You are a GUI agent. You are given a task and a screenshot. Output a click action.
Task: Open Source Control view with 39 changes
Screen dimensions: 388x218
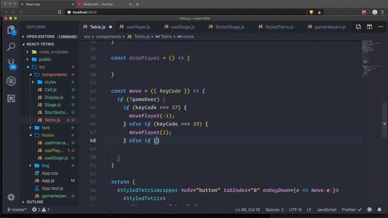(12, 64)
